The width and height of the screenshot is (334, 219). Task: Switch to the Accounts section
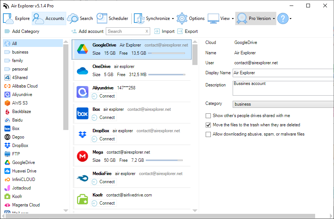coord(49,18)
